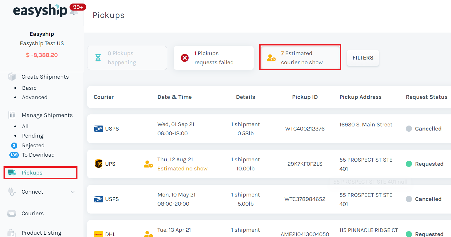The height and width of the screenshot is (237, 451).
Task: Go to Pending shipments
Action: pos(33,136)
